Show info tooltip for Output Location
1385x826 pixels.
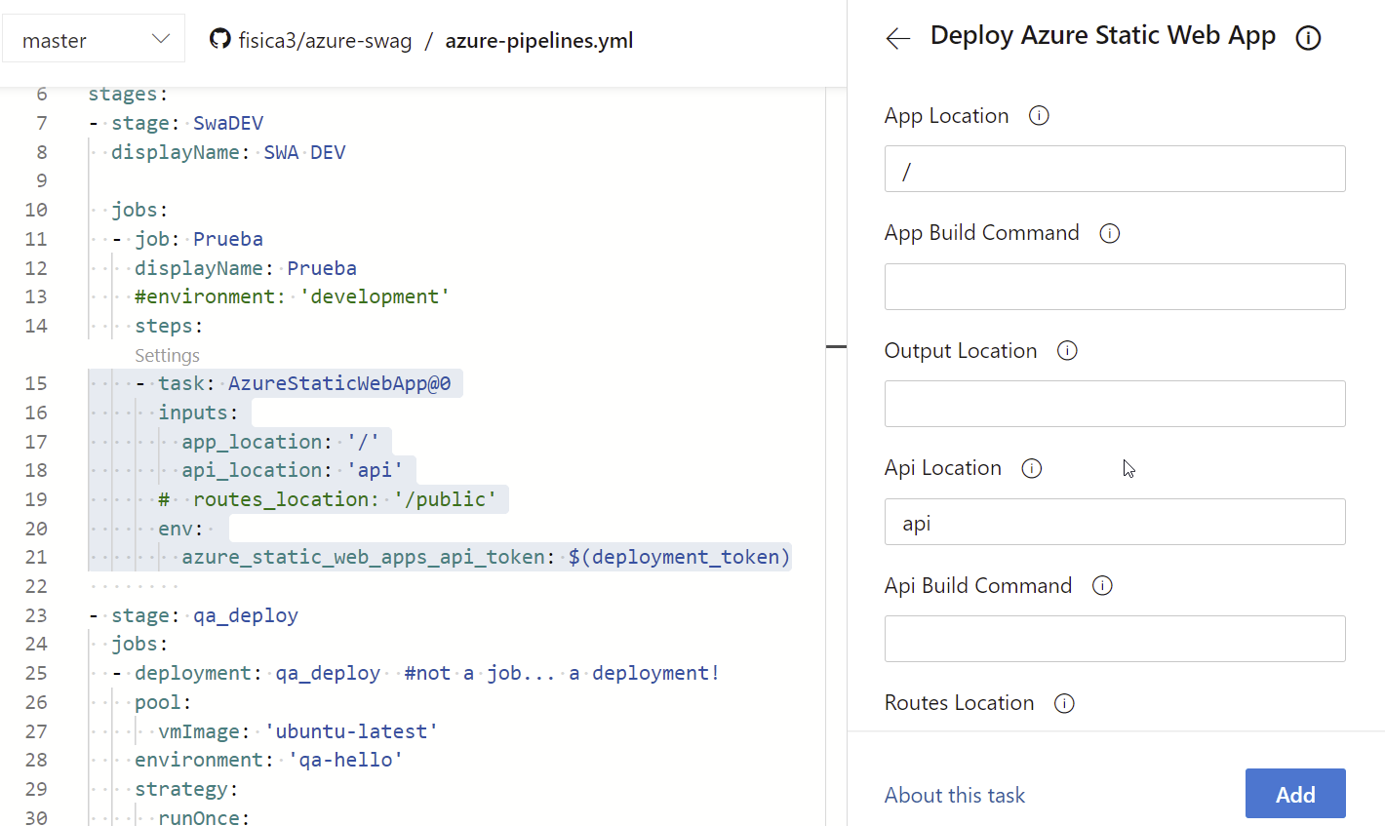point(1067,351)
